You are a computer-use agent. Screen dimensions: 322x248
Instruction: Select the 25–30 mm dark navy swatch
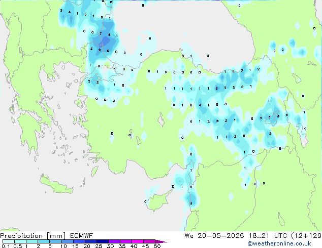pos(103,241)
